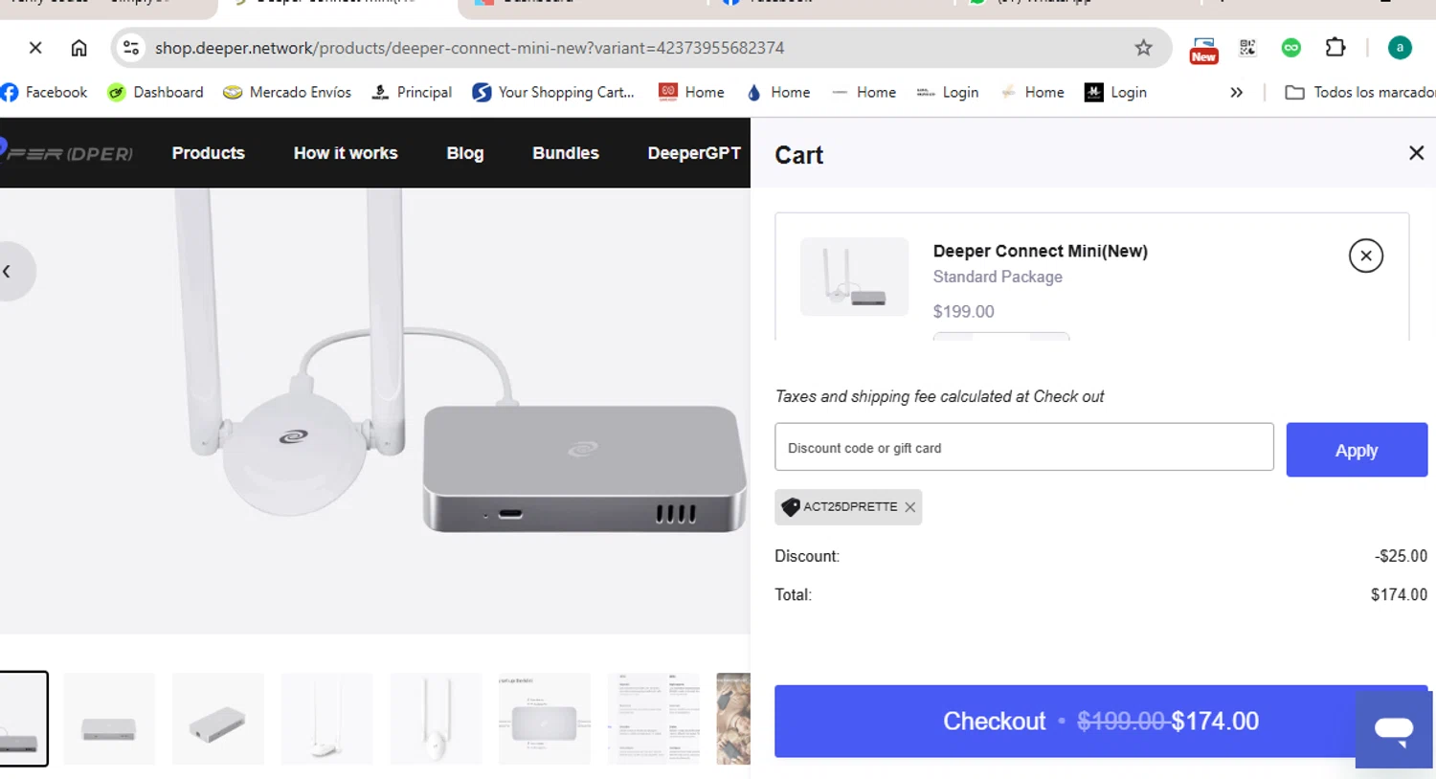The image size is (1436, 779).
Task: Bookmark this page with the star icon
Action: click(x=1143, y=48)
